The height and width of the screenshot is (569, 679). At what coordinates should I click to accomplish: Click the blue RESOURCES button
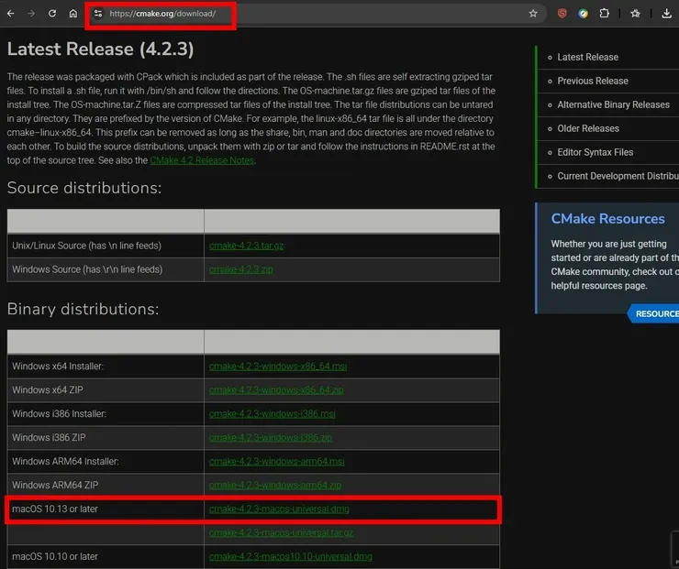[655, 313]
